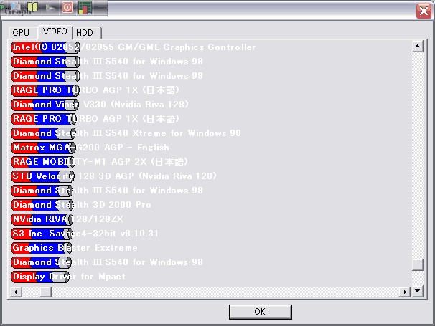Select S3 Inc. Savage4-32bit v8.10.31 row

click(x=85, y=234)
